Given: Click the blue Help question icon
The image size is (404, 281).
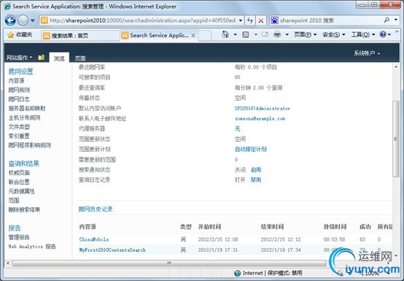Looking at the screenshot, I should 383,34.
